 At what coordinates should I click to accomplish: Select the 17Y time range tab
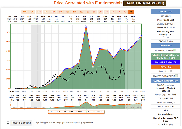(32, 12)
